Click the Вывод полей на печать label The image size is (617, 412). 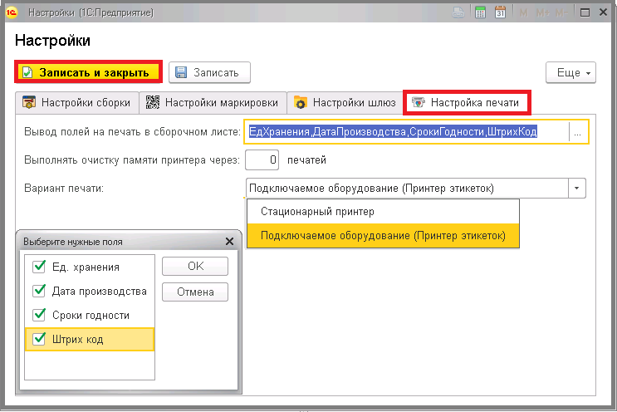pos(132,132)
